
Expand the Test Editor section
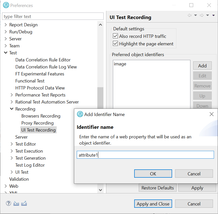click(x=12, y=144)
